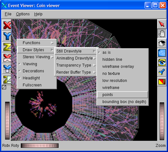Click the eye View All icon
This screenshot has height=152, width=168.
pyautogui.click(x=162, y=62)
